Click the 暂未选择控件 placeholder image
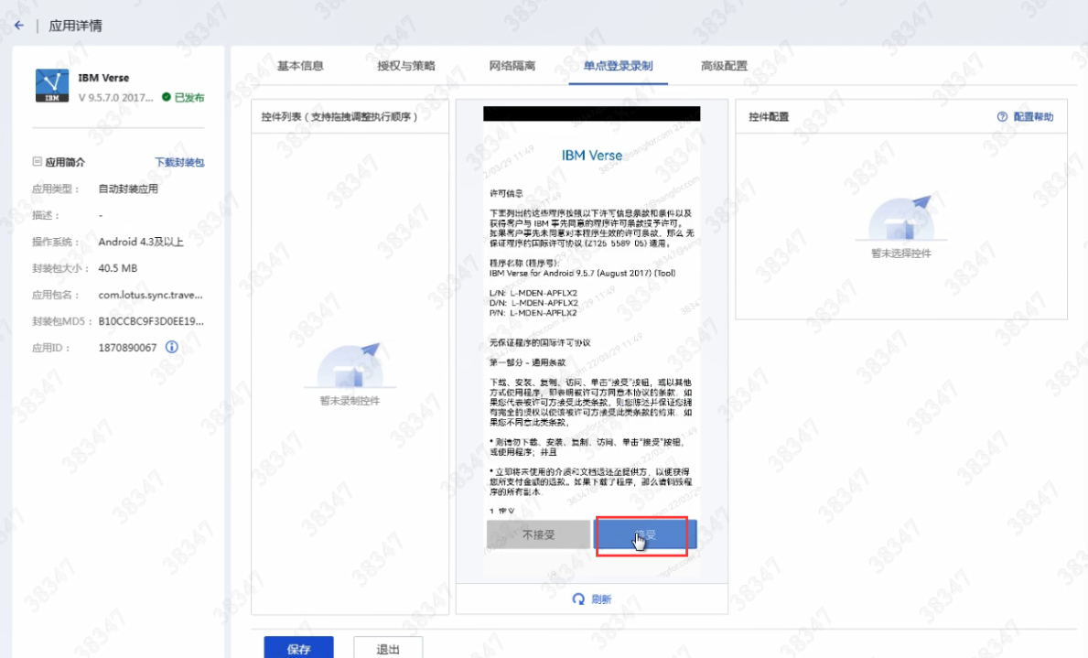Viewport: 1088px width, 658px height. pos(900,218)
